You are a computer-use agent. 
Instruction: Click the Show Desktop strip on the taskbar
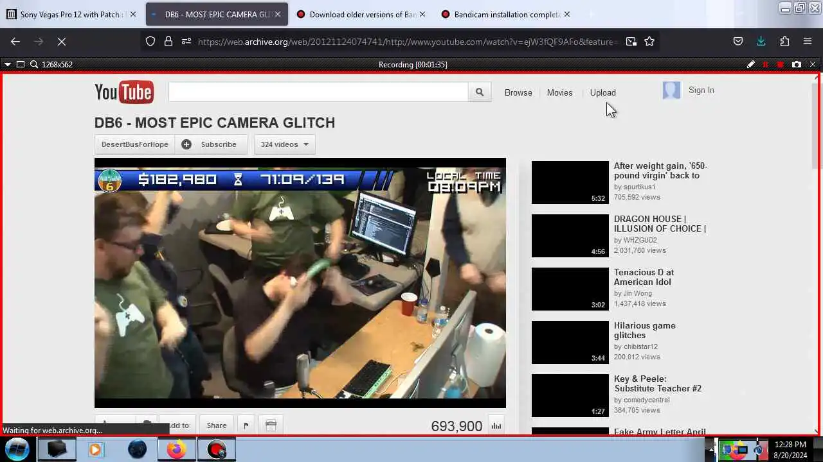(818, 449)
